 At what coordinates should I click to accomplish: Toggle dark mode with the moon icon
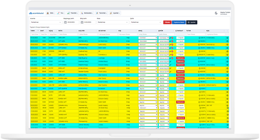tap(216, 13)
